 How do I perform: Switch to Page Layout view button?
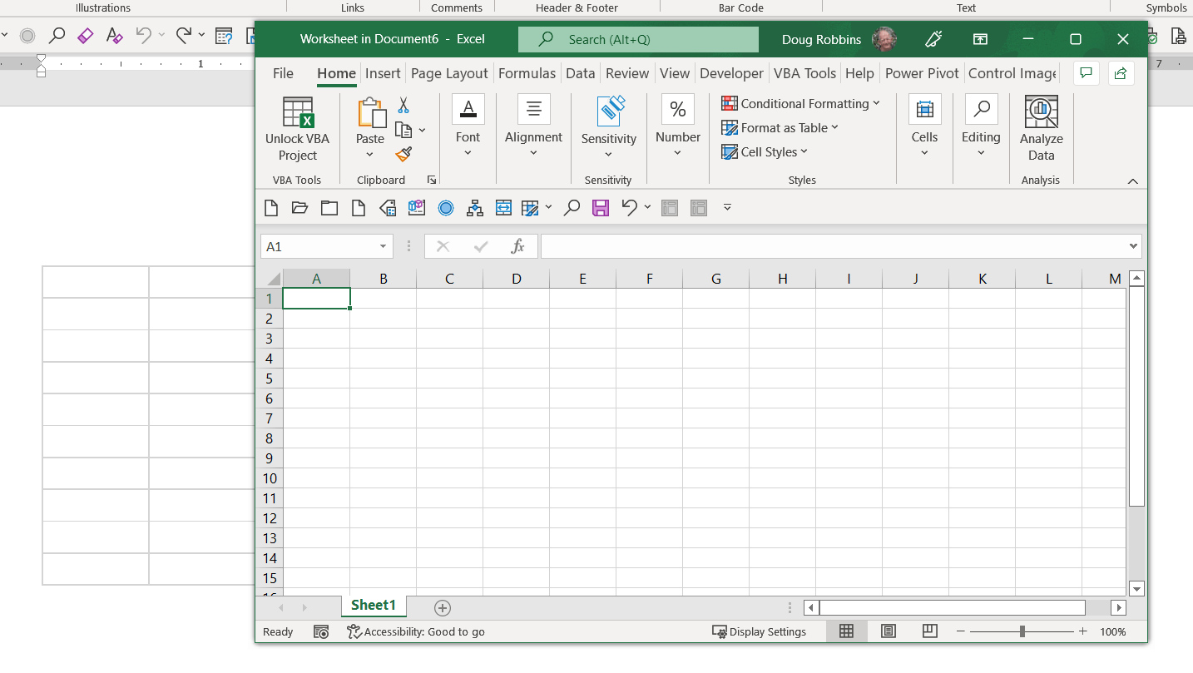(x=889, y=631)
